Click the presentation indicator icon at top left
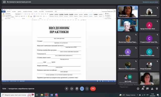Viewport: 161px width, 97px height. (4, 2)
